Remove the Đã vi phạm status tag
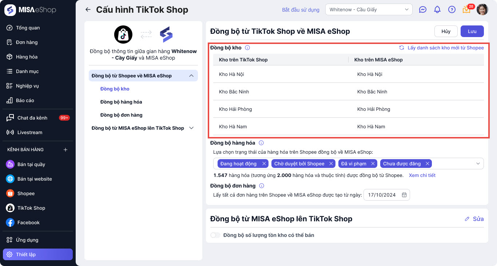 click(373, 164)
